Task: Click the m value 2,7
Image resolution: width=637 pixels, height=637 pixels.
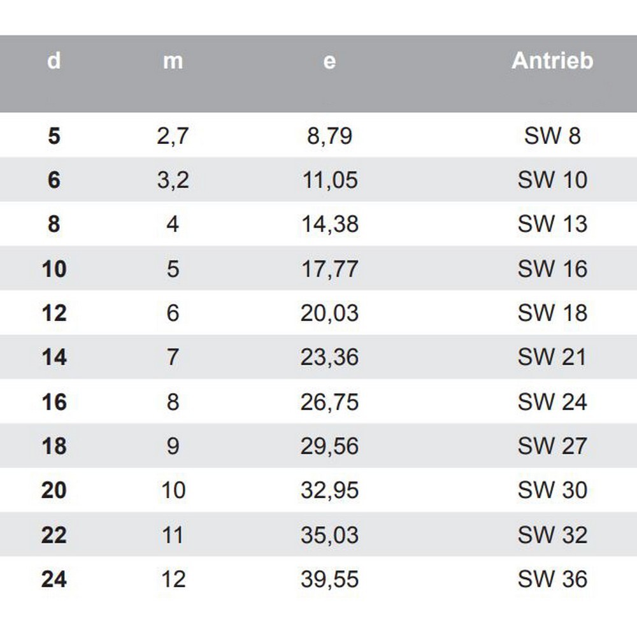Action: [x=173, y=136]
